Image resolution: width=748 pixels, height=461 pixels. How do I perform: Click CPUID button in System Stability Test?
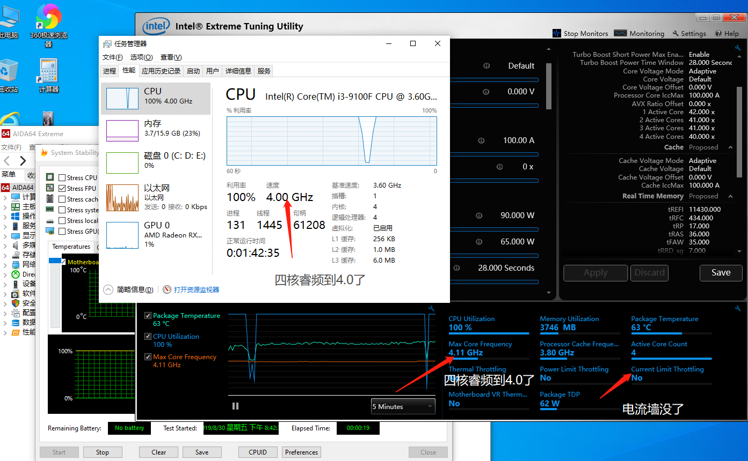click(258, 452)
